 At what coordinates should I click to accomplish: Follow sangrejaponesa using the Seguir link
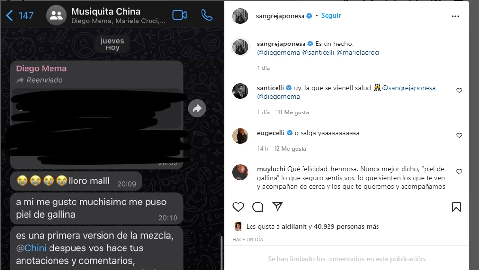point(331,16)
